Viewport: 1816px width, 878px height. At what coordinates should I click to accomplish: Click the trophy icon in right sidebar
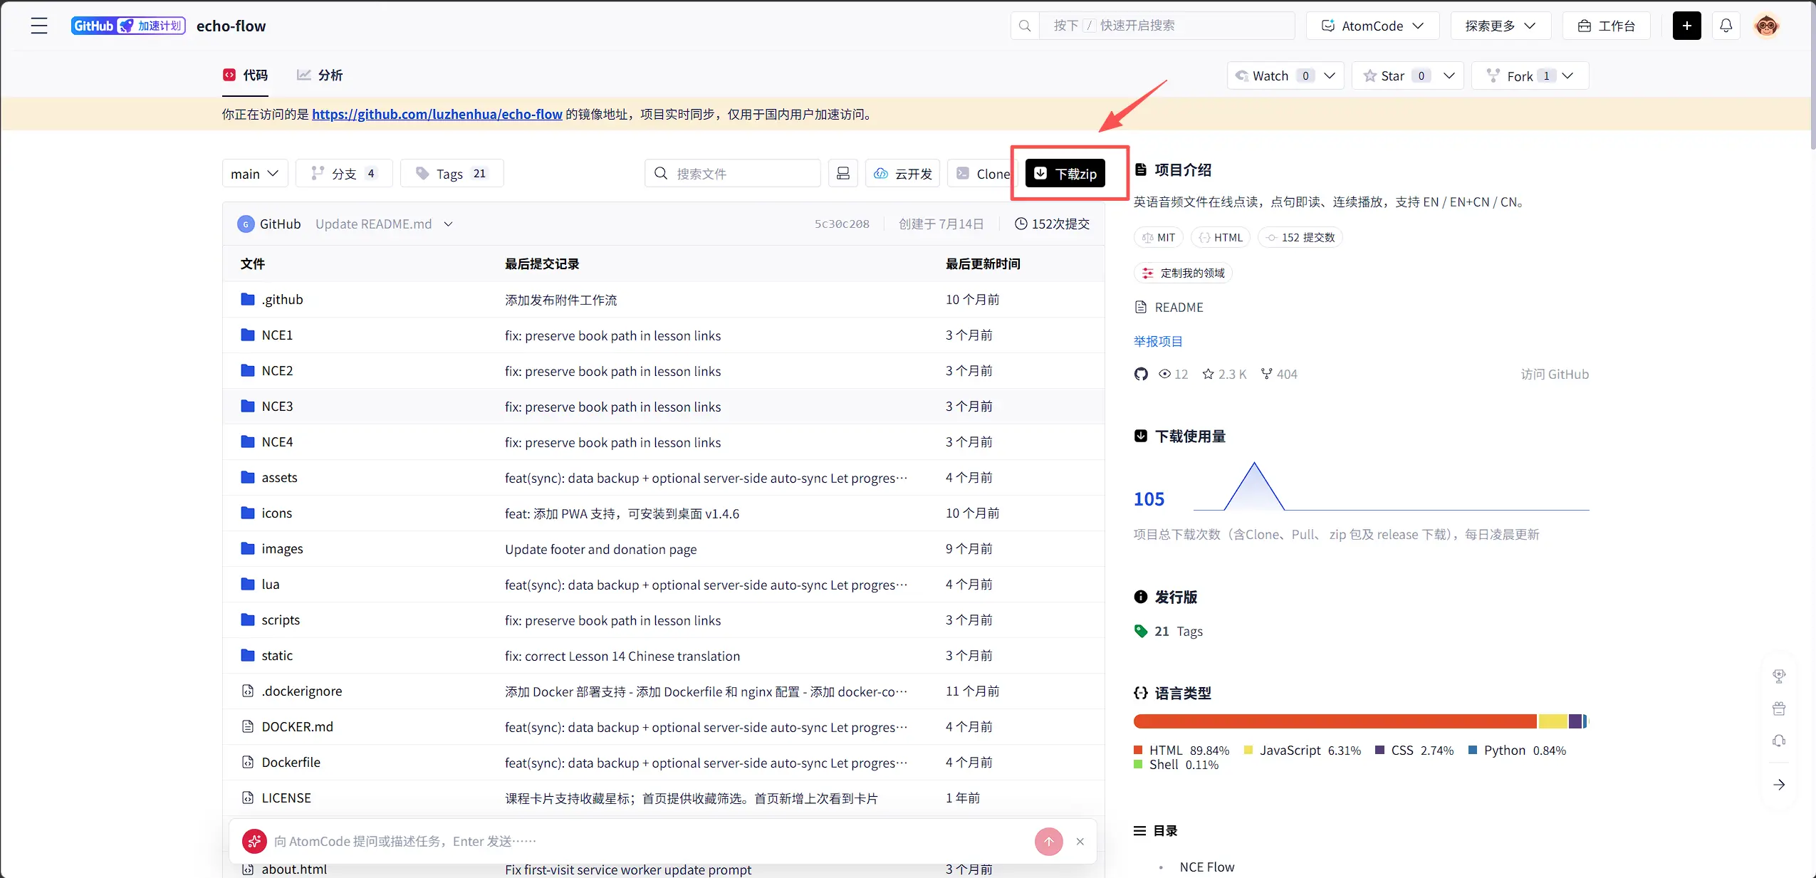(1779, 676)
